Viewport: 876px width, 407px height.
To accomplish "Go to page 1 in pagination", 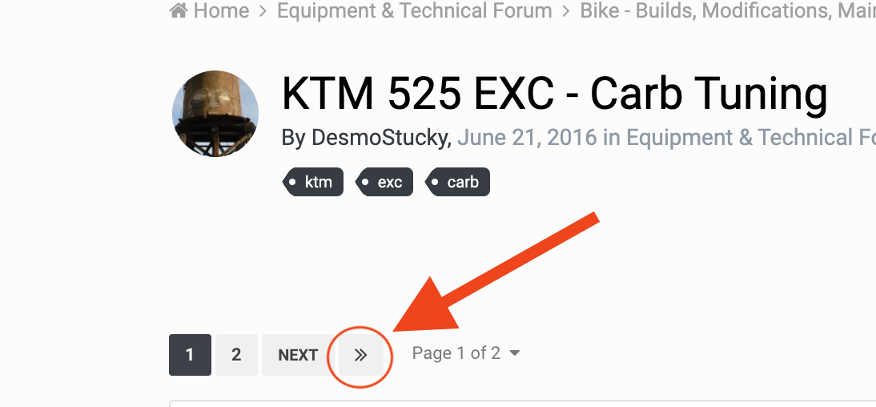I will click(190, 355).
